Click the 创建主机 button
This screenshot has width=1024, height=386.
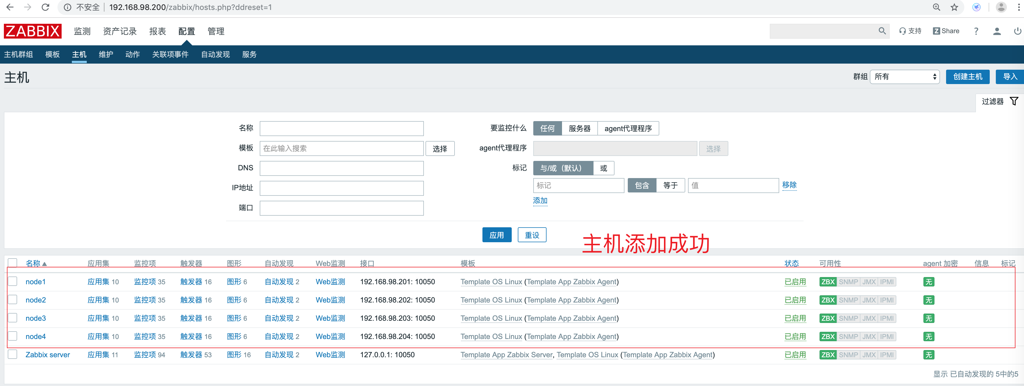click(x=968, y=77)
